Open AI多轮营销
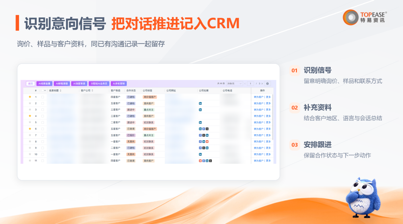Image resolution: width=403 pixels, height=224 pixels. click(119, 84)
